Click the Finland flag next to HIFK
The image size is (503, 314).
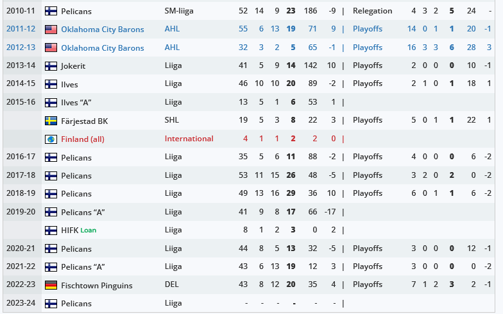click(x=51, y=231)
